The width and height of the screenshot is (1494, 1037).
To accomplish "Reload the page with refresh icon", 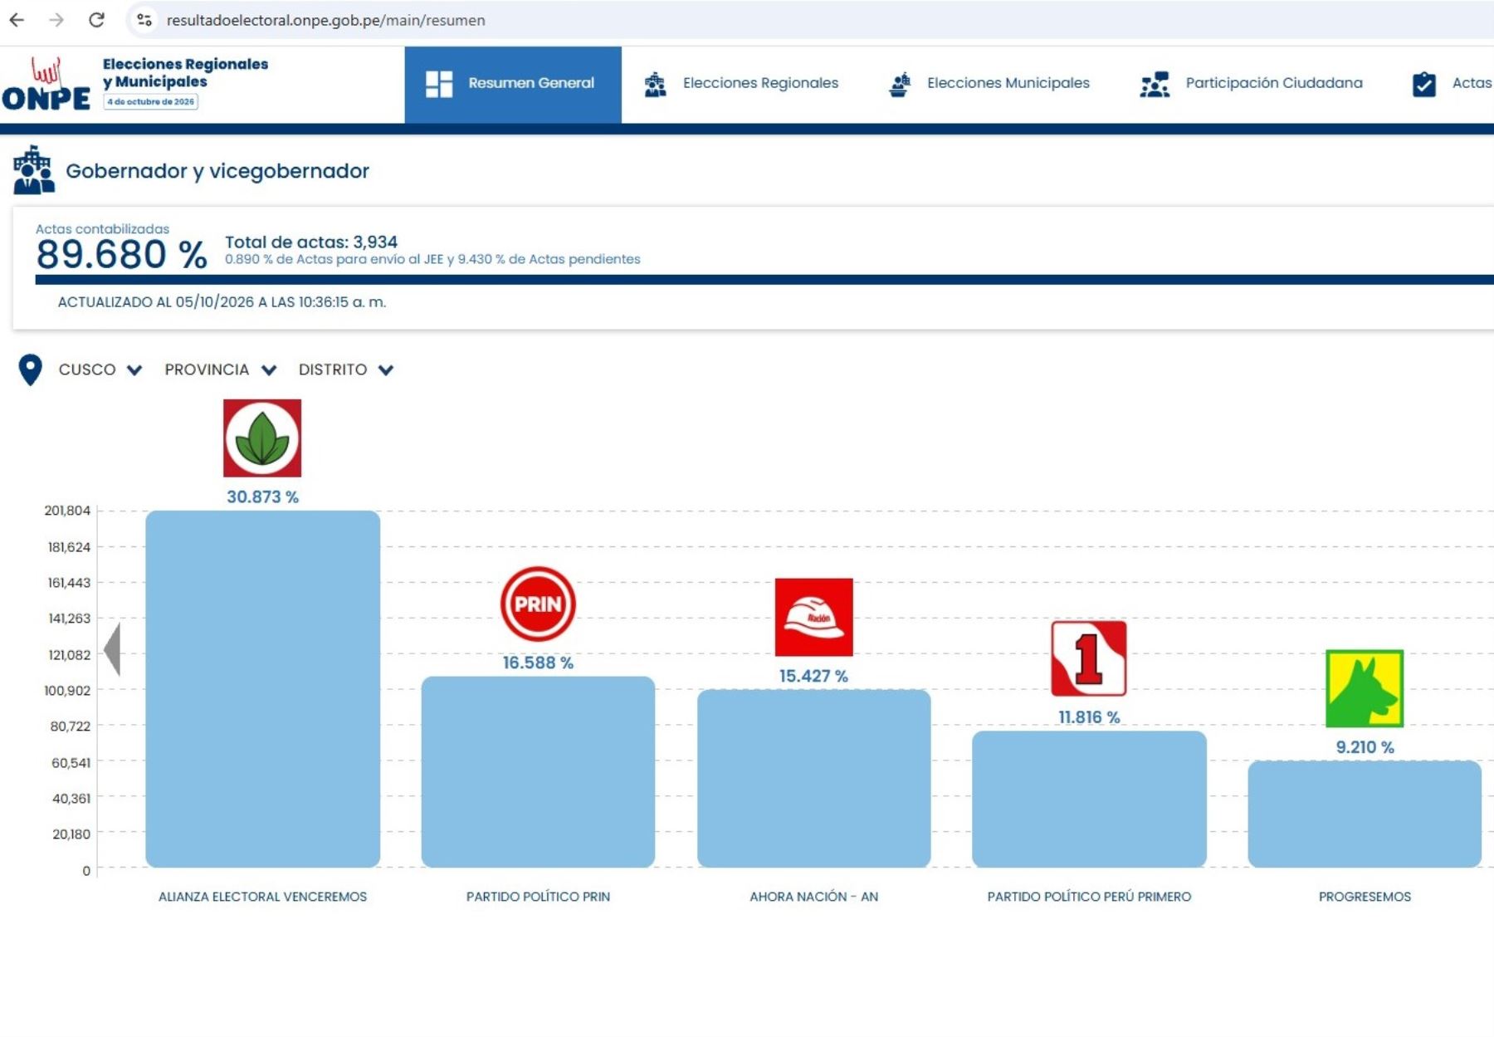I will (x=96, y=20).
